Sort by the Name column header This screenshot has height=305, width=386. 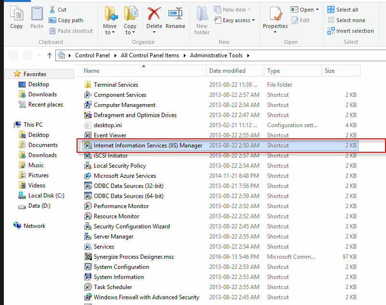coord(142,71)
